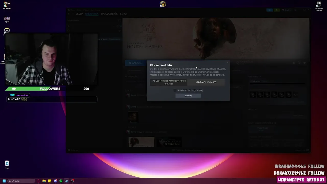Open the World of Warcraft desktop icon
This screenshot has width=327, height=184.
pyautogui.click(x=163, y=4)
